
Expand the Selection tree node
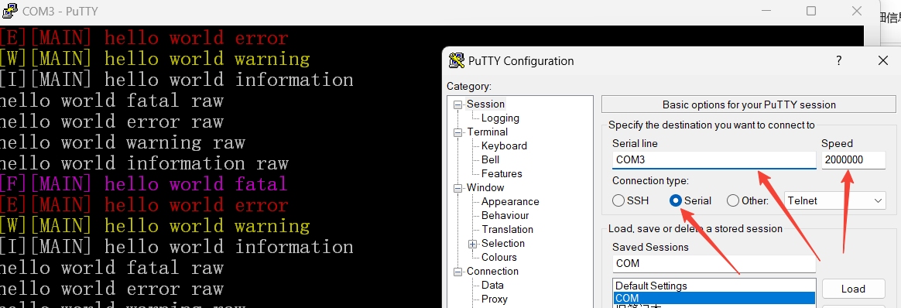pos(472,244)
